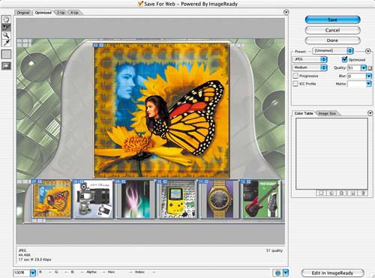This screenshot has height=278, width=375.
Task: Open the optimize settings flyout menu
Action: pos(367,51)
